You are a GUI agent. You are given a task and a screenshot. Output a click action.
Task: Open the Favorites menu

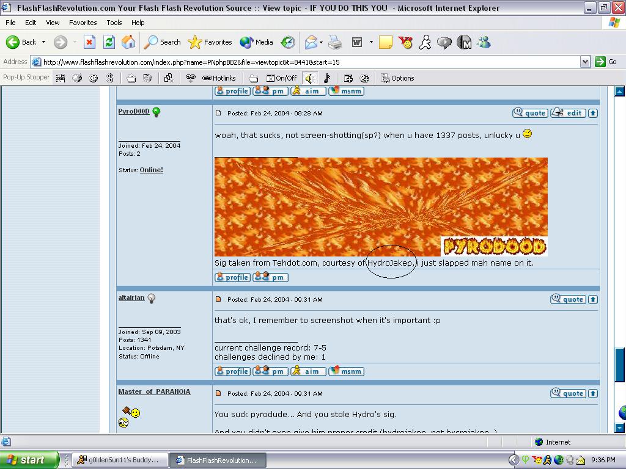(83, 23)
